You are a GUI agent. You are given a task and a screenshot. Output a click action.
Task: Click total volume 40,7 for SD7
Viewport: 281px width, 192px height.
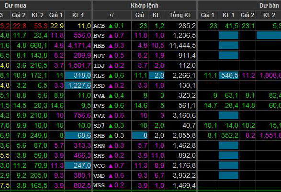pos(189,125)
